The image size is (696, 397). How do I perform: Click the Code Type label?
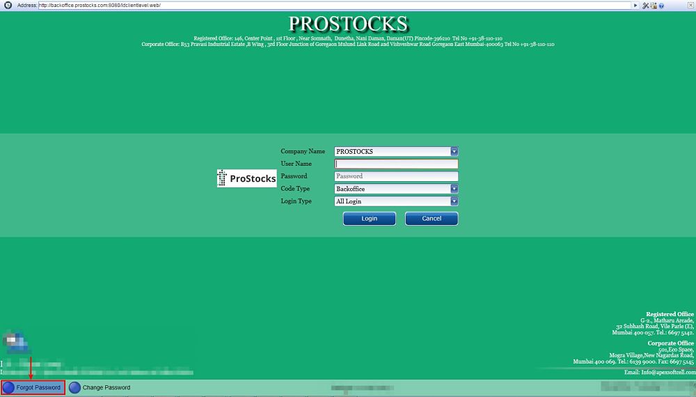[x=295, y=189]
